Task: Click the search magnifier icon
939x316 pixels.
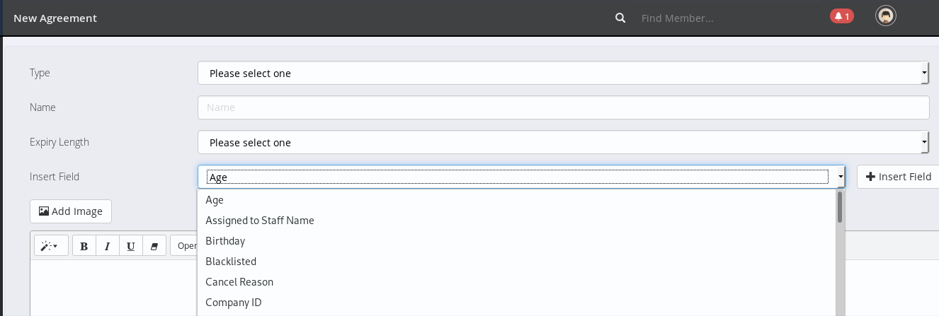Action: [620, 18]
